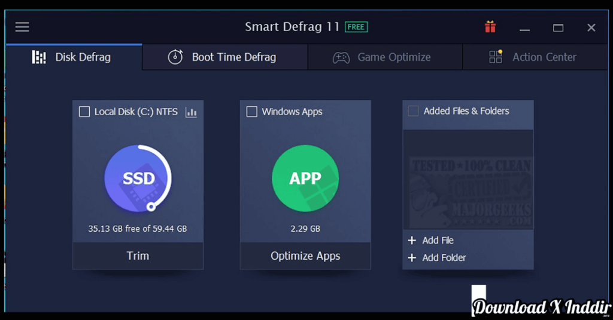Open disk analysis chart icon for Local Disk C
The width and height of the screenshot is (613, 320).
pyautogui.click(x=191, y=112)
